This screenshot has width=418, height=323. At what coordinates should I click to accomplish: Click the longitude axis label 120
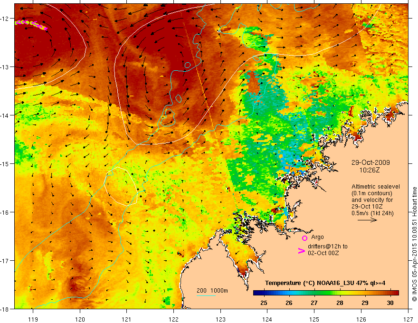tap(80, 319)
